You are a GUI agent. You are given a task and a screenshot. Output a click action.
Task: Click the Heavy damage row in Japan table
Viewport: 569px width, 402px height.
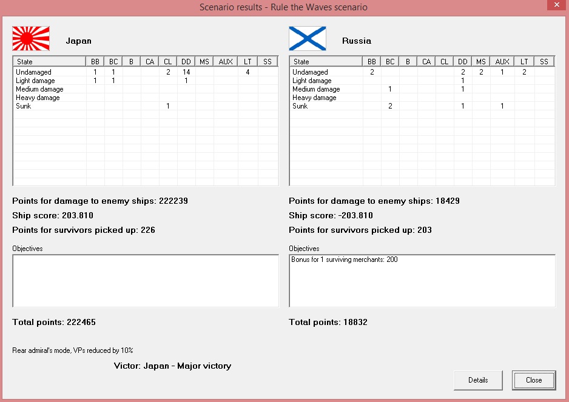point(146,98)
